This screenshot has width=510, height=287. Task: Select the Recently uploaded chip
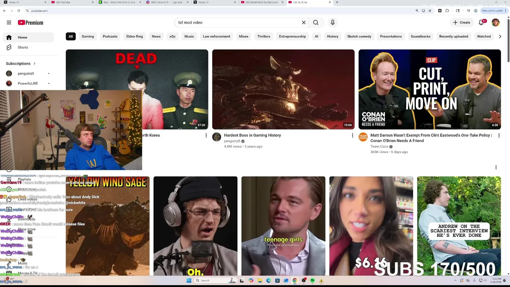click(x=453, y=36)
